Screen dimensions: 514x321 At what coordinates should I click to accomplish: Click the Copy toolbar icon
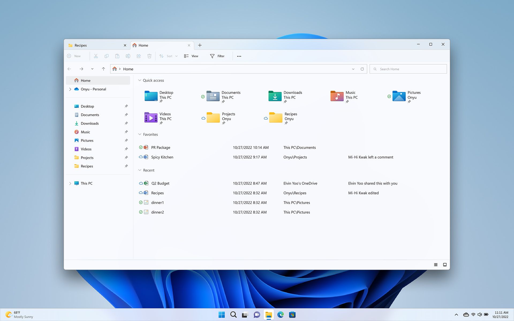[x=107, y=56]
